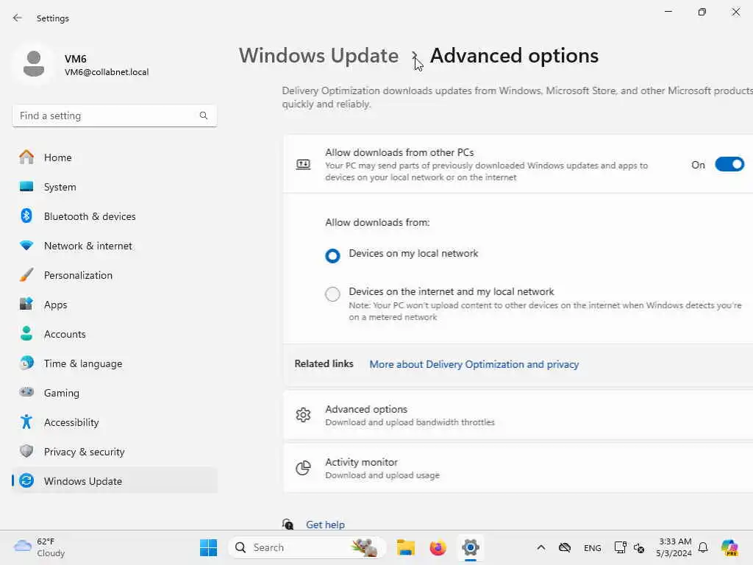Click the Find a setting search box
This screenshot has height=565, width=753.
click(114, 116)
